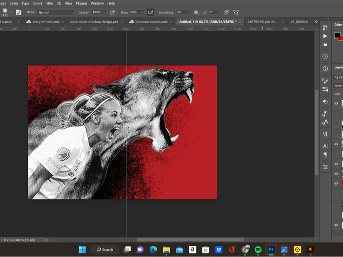The height and width of the screenshot is (257, 343).
Task: Open the Info panel icon
Action: point(325,69)
